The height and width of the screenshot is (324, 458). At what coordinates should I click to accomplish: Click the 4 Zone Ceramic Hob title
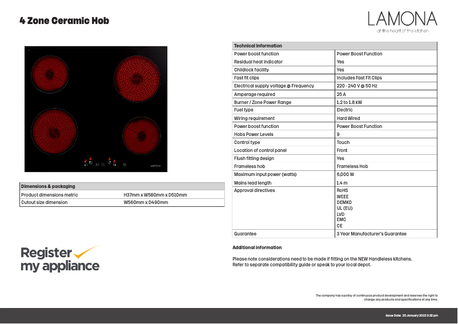coord(64,21)
